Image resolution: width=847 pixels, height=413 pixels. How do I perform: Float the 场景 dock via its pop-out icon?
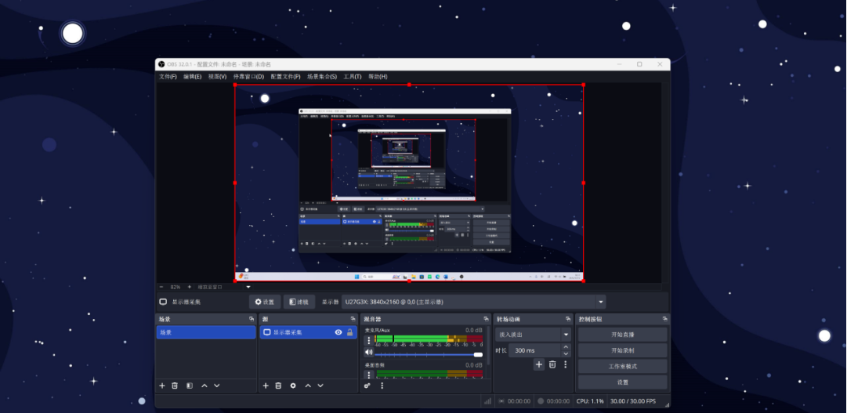click(x=252, y=319)
